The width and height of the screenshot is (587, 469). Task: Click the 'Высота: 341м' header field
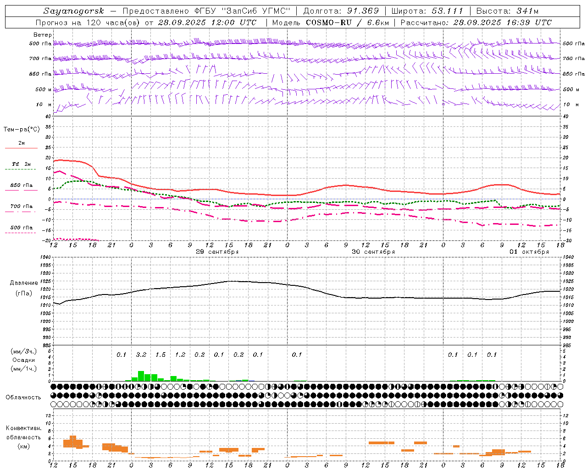coord(507,11)
